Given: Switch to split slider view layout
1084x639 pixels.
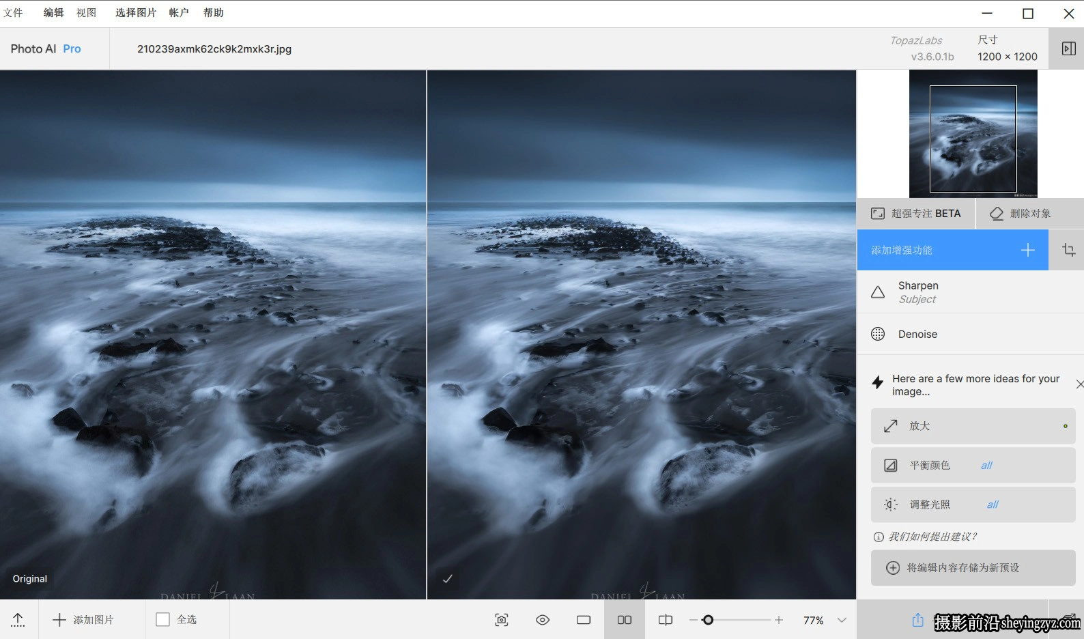Looking at the screenshot, I should [x=666, y=620].
